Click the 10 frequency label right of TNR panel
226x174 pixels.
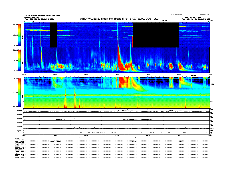click(211, 101)
